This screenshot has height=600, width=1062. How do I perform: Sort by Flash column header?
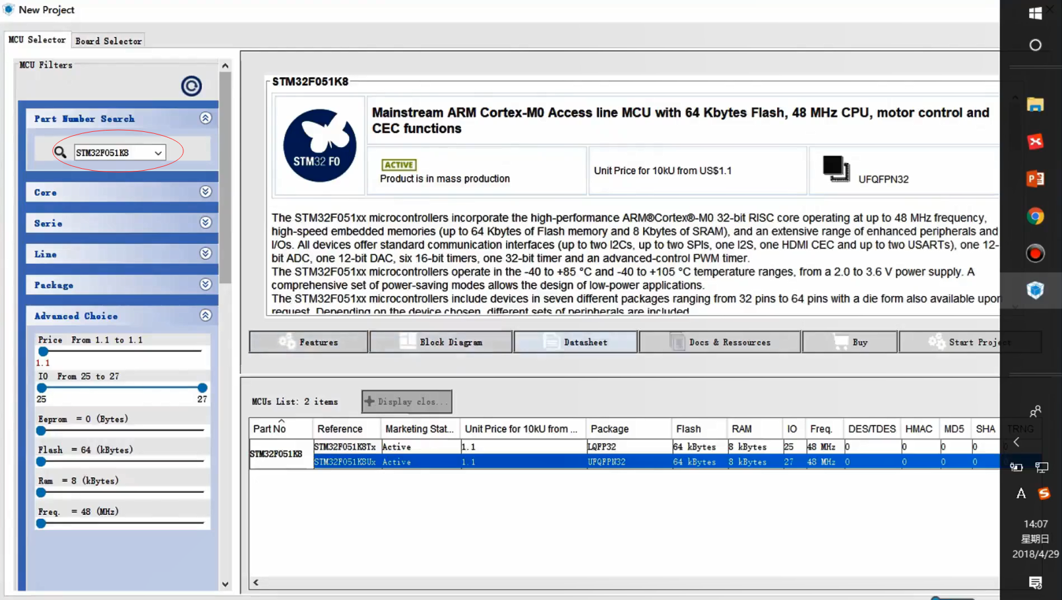pyautogui.click(x=699, y=429)
